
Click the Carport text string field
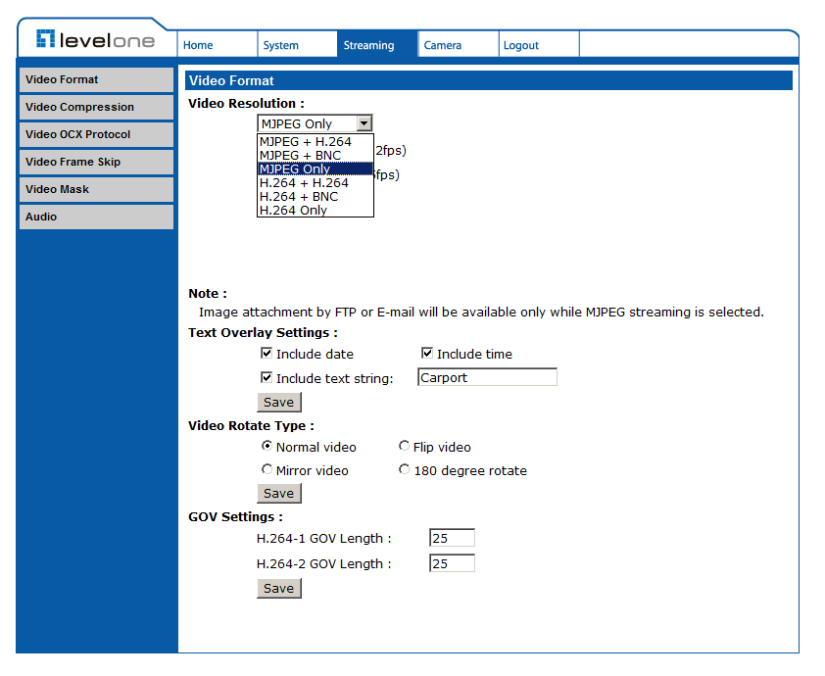[487, 377]
